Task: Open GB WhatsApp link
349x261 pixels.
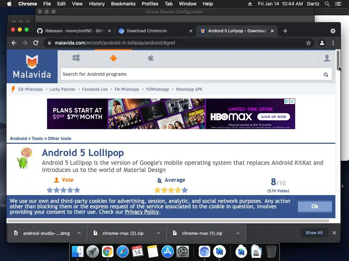Action: (30, 89)
